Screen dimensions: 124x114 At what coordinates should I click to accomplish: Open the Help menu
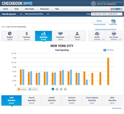[57, 9]
